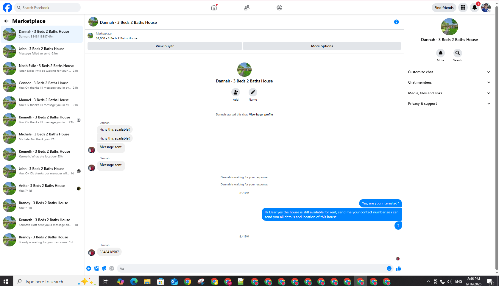Mute this conversation with the bell icon
Screen dimensions: 499x286
pyautogui.click(x=440, y=53)
